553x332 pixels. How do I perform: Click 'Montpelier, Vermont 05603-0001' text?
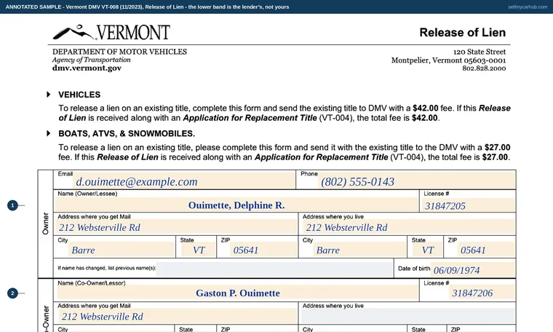(448, 60)
